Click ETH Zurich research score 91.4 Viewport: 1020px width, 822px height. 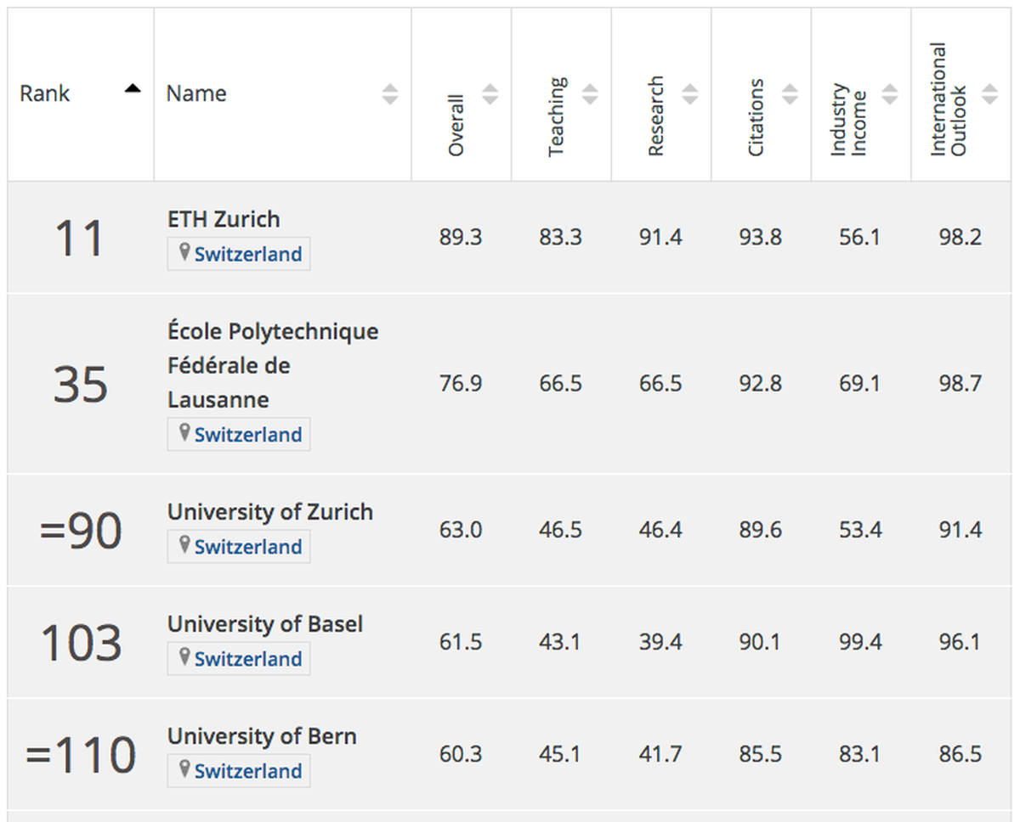pos(660,238)
